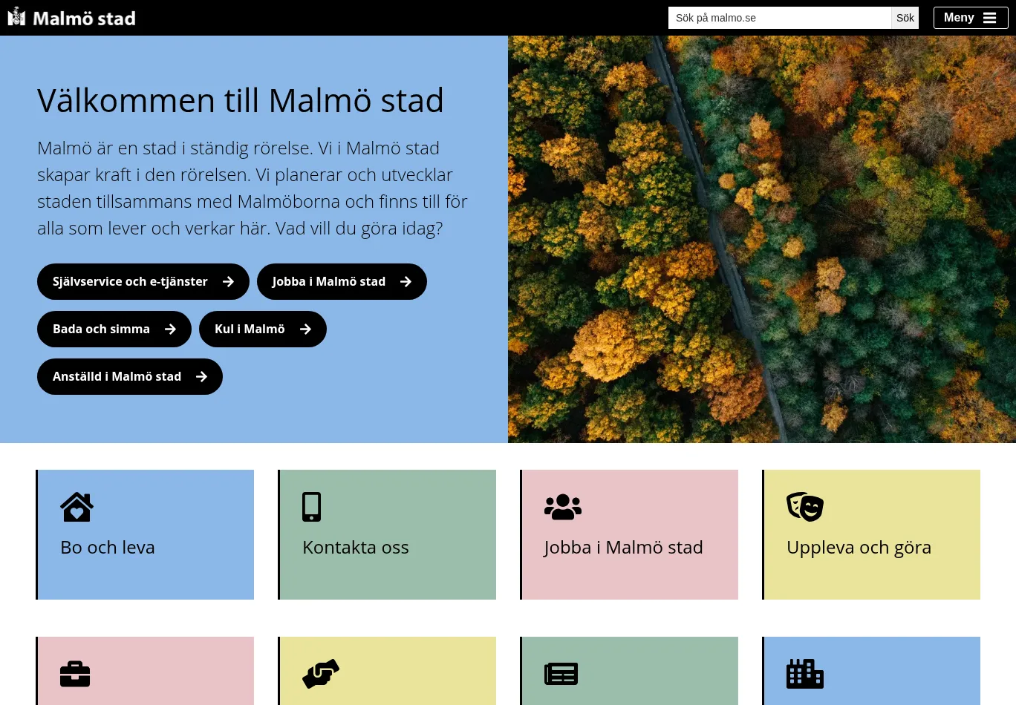The width and height of the screenshot is (1016, 705).
Task: Open the Meny hamburger menu
Action: 970,18
